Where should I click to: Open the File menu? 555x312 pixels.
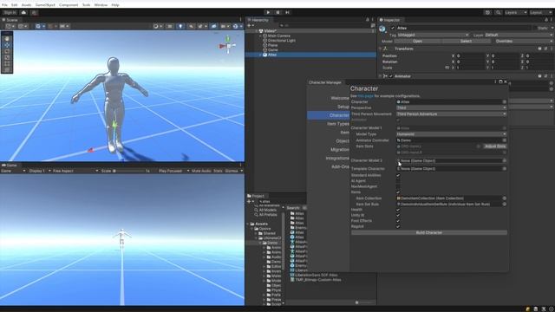[4, 5]
